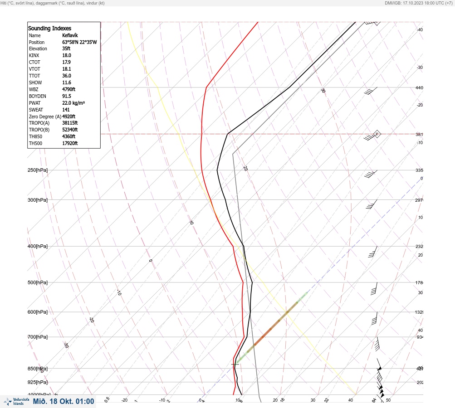Screen dimensions: 455x408
Task: Click the 'DMI/IGB: 17.10.2023 18:00 UTC (+7)' header
Action: (418, 3)
